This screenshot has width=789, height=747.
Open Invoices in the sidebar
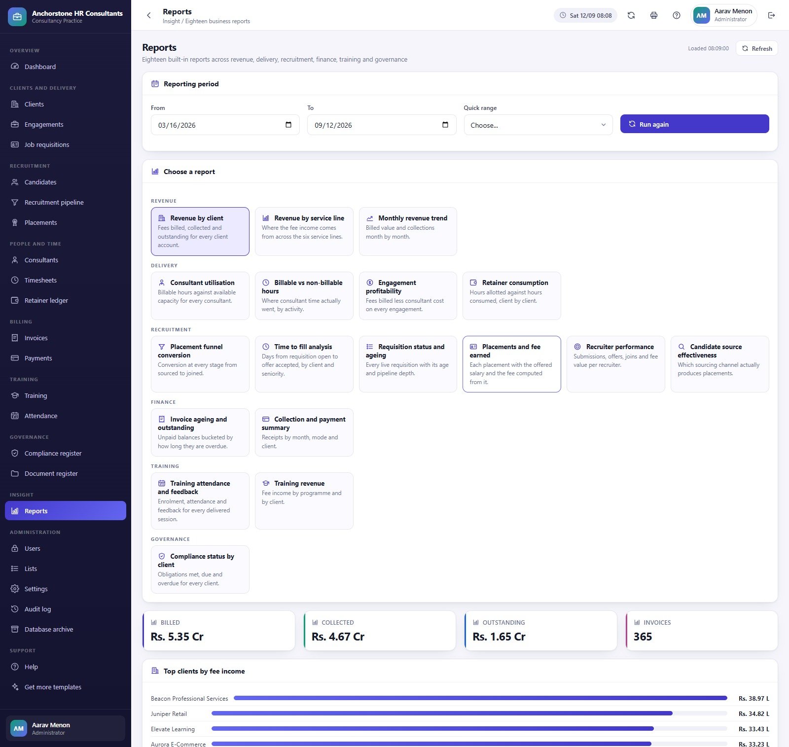(66, 338)
